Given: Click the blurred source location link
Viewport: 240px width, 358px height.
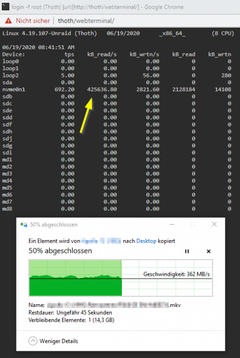Looking at the screenshot, I should pos(101,241).
